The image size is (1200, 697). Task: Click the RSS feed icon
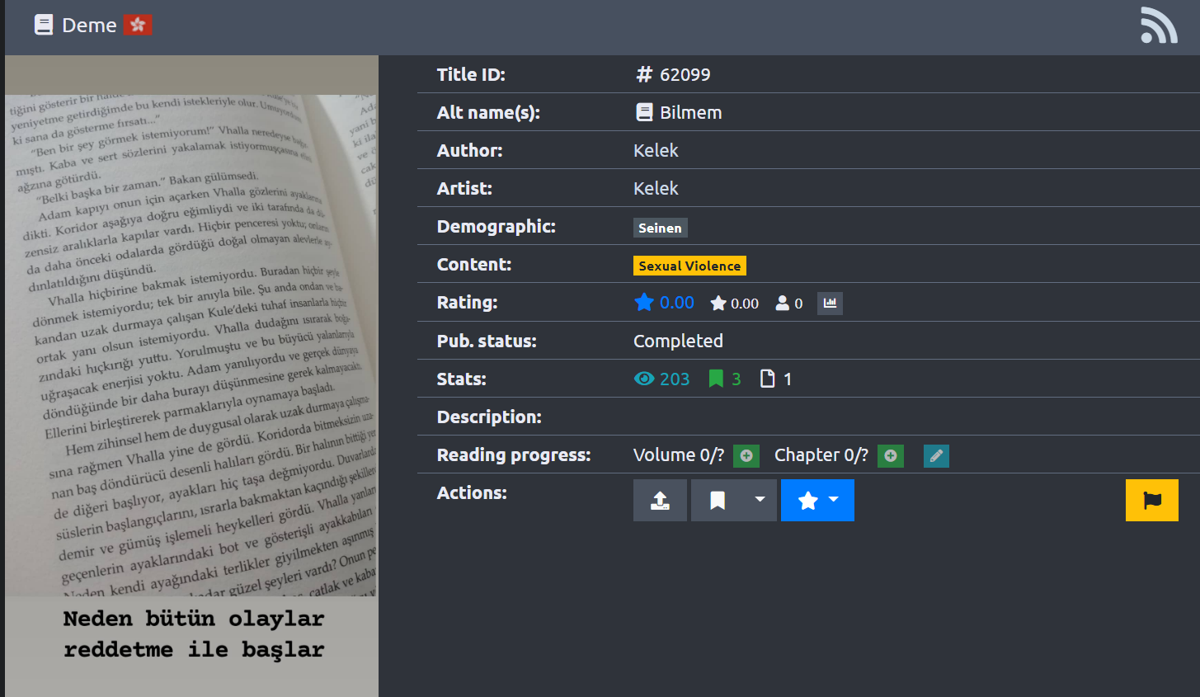[1159, 25]
